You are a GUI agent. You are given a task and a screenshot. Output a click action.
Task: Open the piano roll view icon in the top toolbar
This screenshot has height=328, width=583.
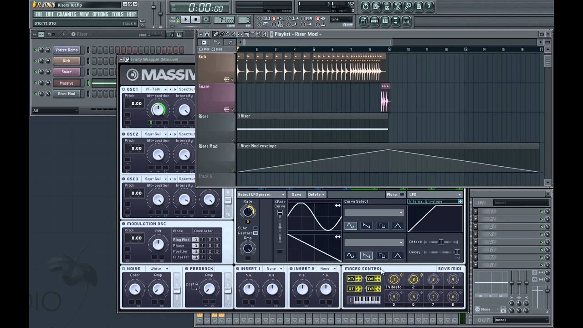pos(385,20)
